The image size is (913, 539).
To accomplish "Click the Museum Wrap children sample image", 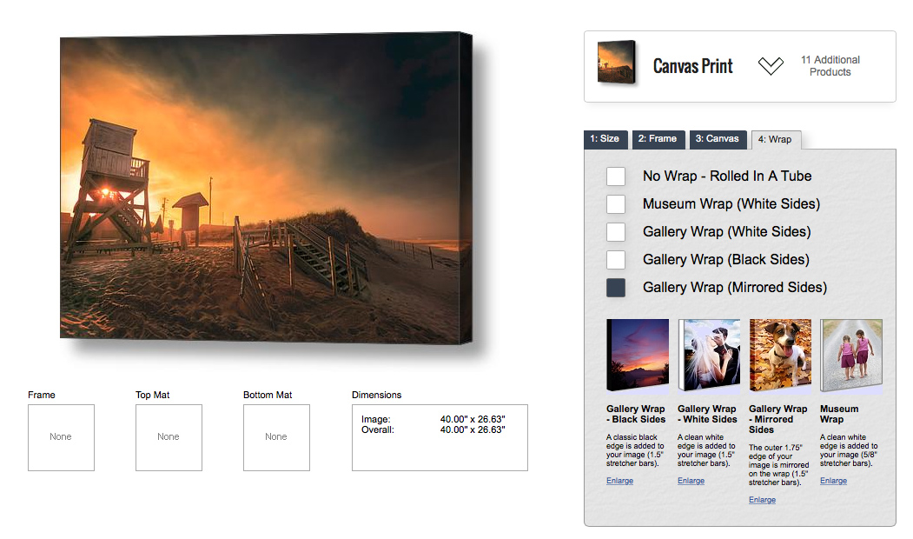I will point(851,355).
